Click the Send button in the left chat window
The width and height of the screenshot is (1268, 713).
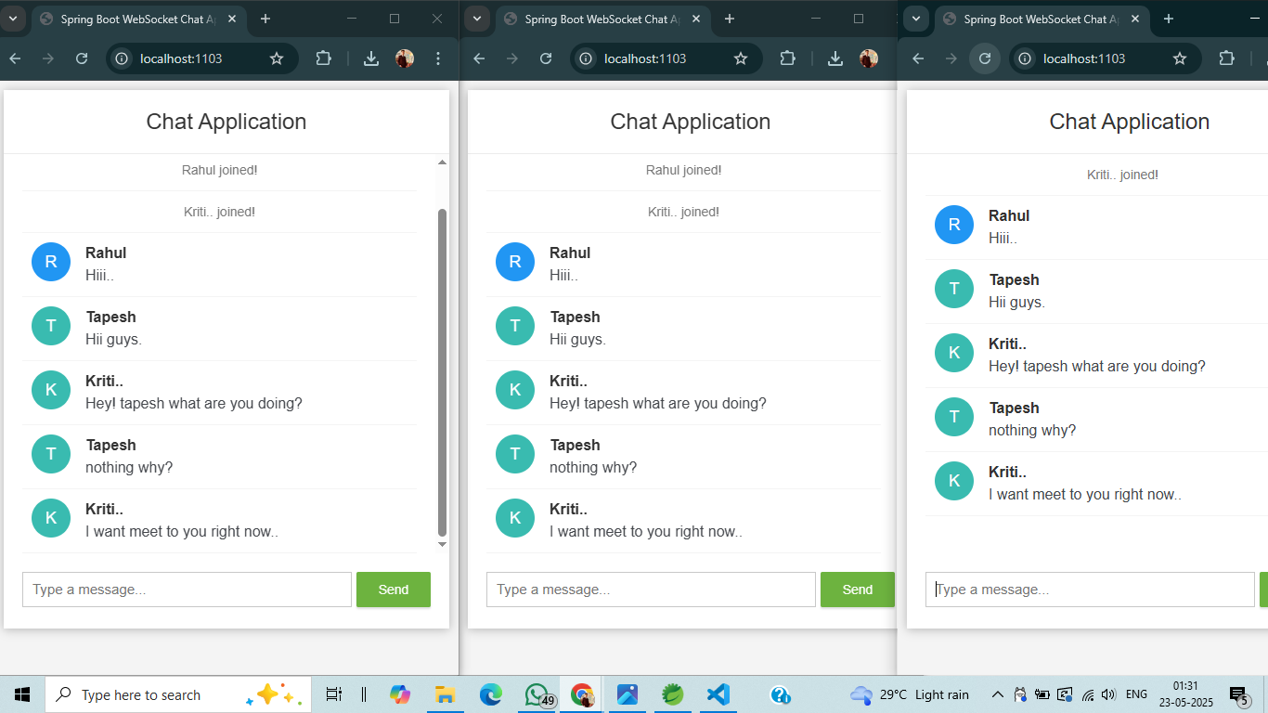[393, 589]
